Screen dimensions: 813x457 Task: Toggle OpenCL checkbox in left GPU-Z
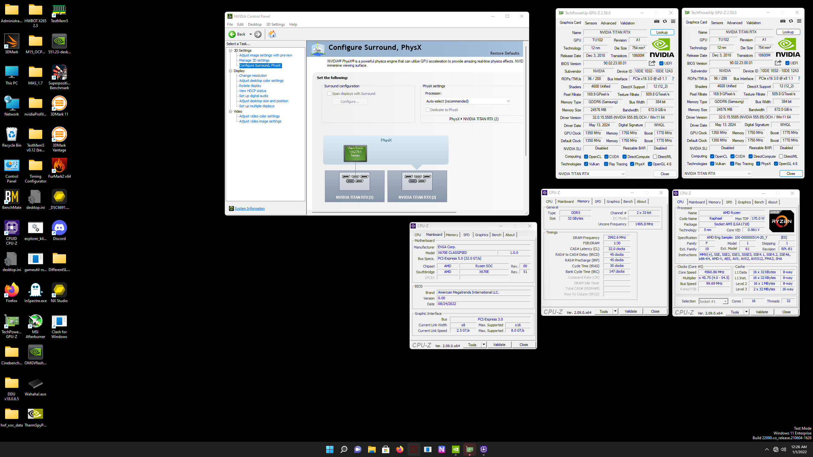click(x=586, y=157)
